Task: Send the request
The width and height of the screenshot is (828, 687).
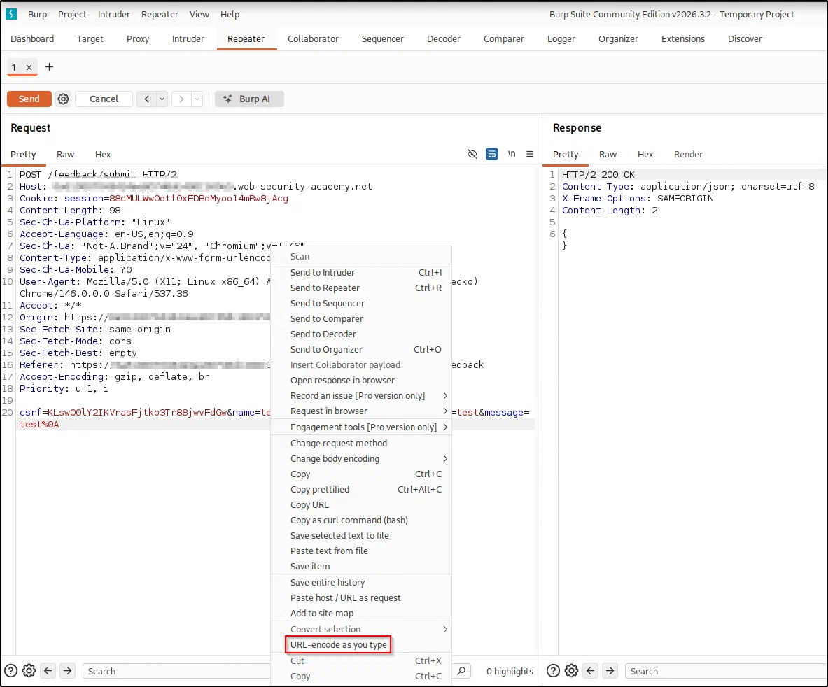Action: (29, 99)
